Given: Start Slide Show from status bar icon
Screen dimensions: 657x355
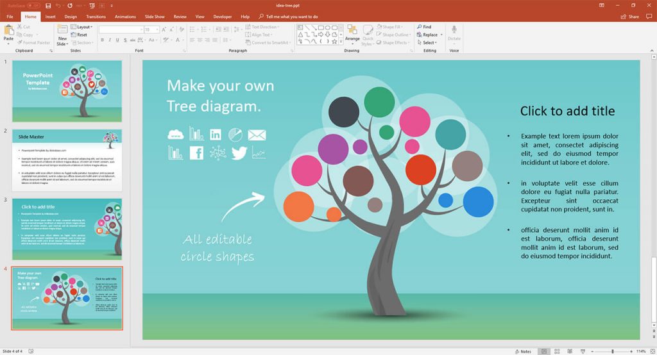Looking at the screenshot, I should tap(581, 351).
